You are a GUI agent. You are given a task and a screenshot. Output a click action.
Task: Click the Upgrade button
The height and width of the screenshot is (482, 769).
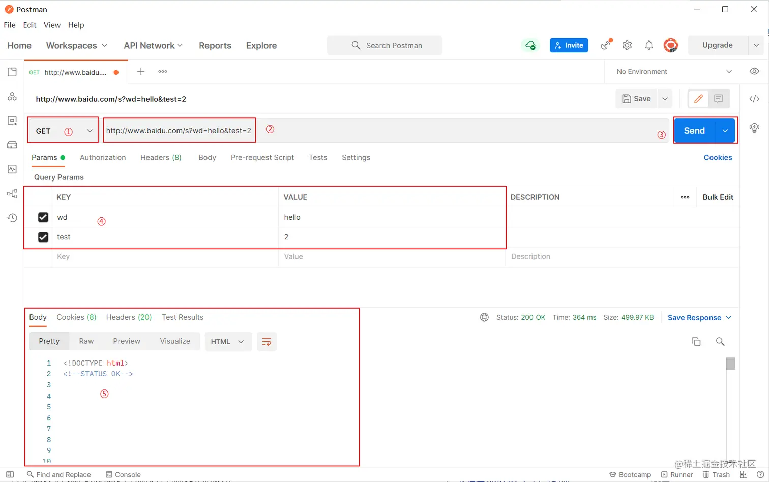point(718,45)
